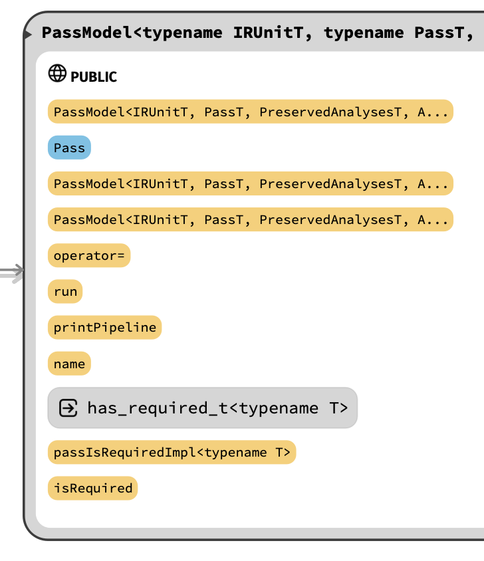
Task: Select the PUBLIC section label
Action: (x=94, y=76)
